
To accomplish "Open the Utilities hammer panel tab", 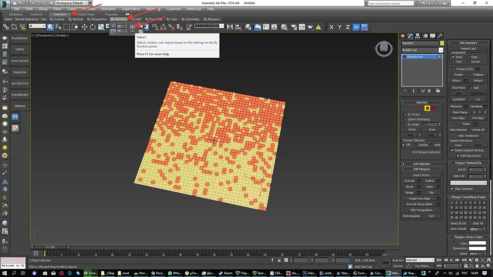I will click(x=440, y=36).
